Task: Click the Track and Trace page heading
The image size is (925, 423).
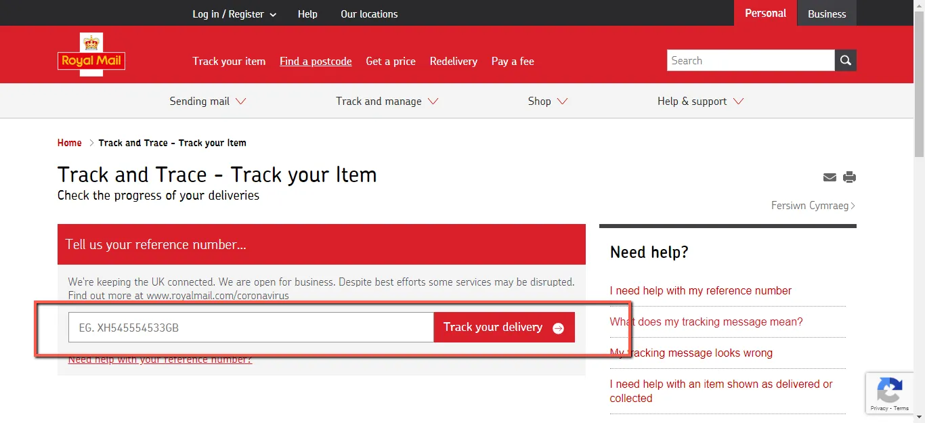Action: pyautogui.click(x=217, y=175)
